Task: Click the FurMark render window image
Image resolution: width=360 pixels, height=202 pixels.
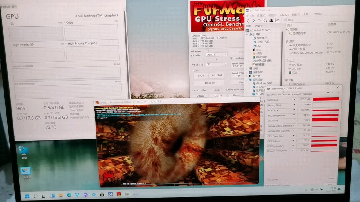Action: [x=178, y=144]
